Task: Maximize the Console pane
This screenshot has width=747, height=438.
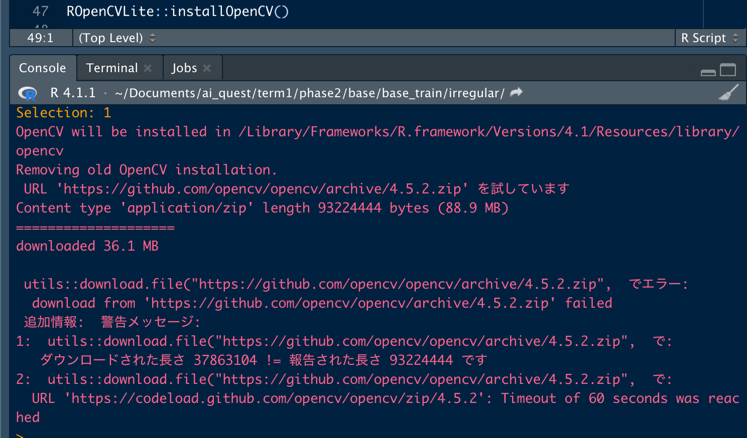Action: (728, 70)
